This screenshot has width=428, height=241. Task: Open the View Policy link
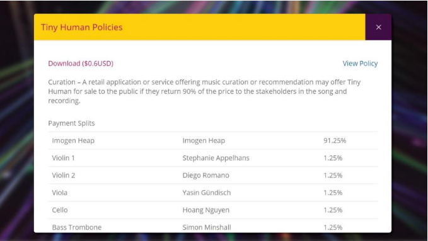[360, 64]
